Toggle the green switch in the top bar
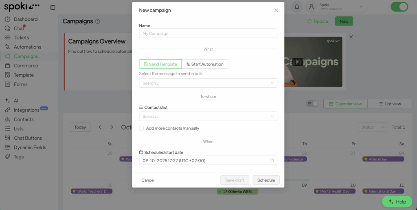Image resolution: width=417 pixels, height=210 pixels. (399, 7)
